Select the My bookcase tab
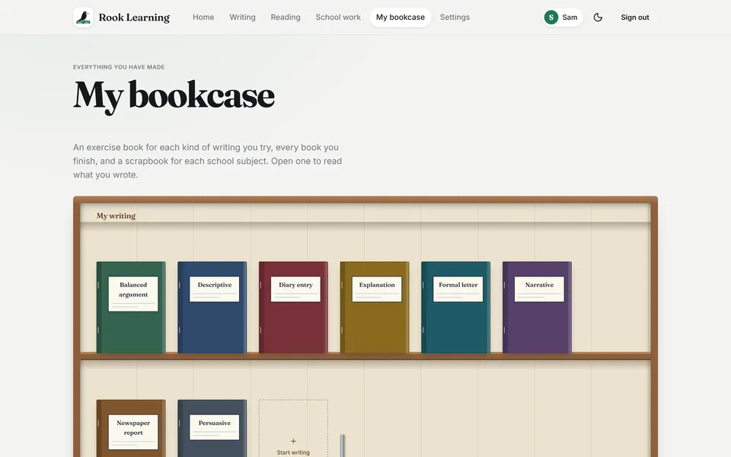Viewport: 731px width, 457px height. [x=401, y=18]
